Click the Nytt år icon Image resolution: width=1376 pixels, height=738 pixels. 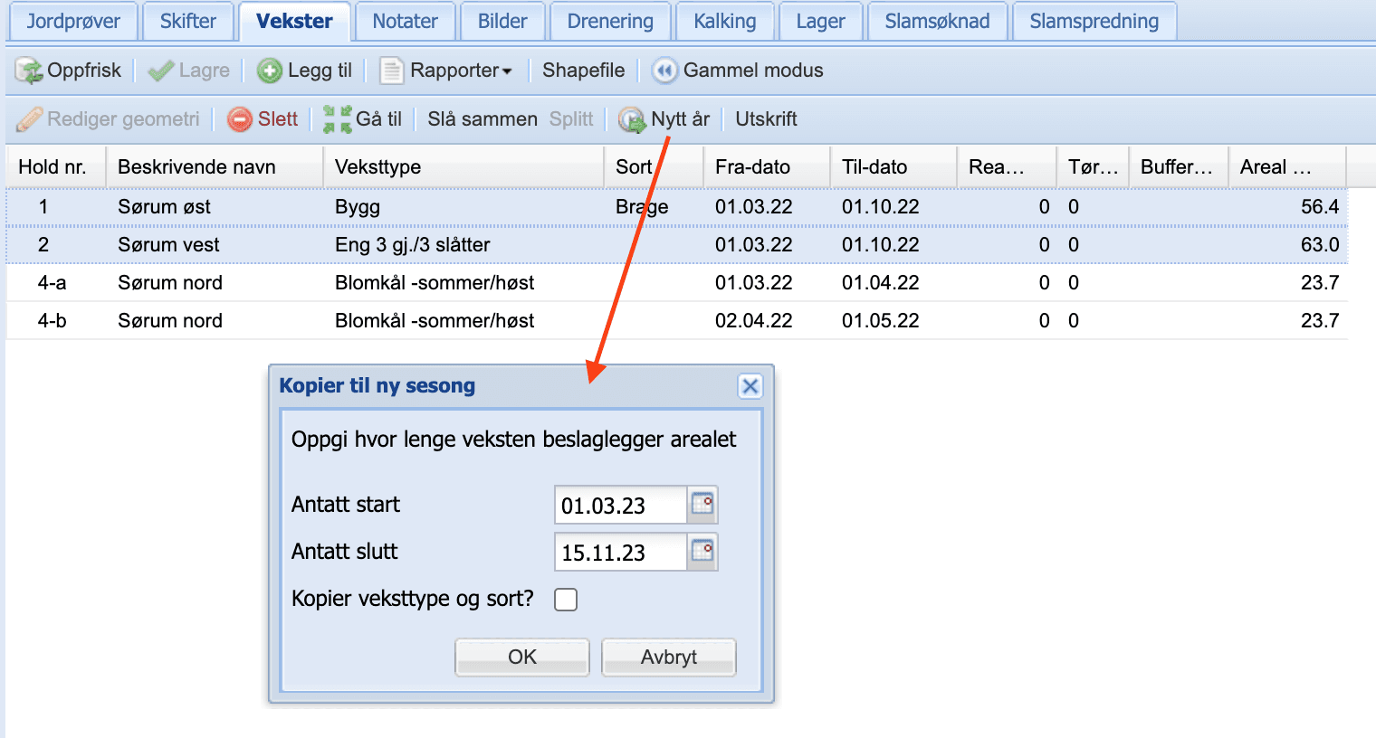tap(632, 119)
